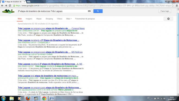Show hidden system tray icons
179x101 pixels.
[x=152, y=99]
